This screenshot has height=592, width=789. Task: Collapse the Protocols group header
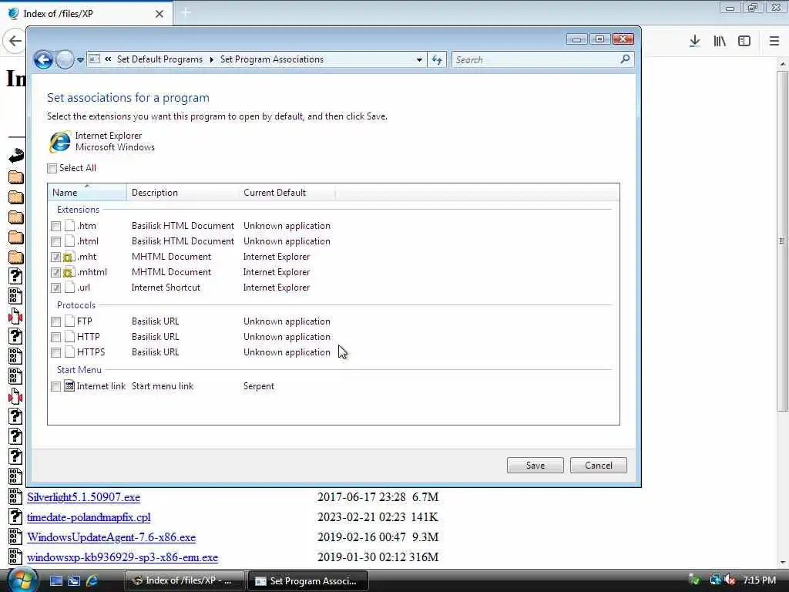(x=76, y=305)
